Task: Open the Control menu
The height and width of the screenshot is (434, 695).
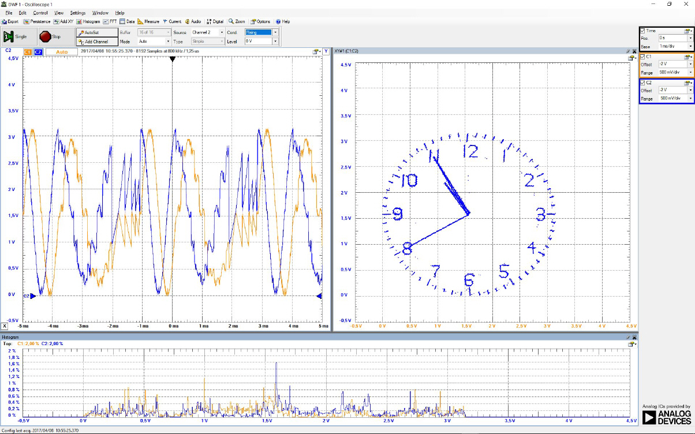Action: click(x=40, y=13)
